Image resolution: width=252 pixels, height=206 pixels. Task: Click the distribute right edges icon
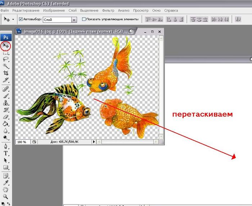point(226,19)
